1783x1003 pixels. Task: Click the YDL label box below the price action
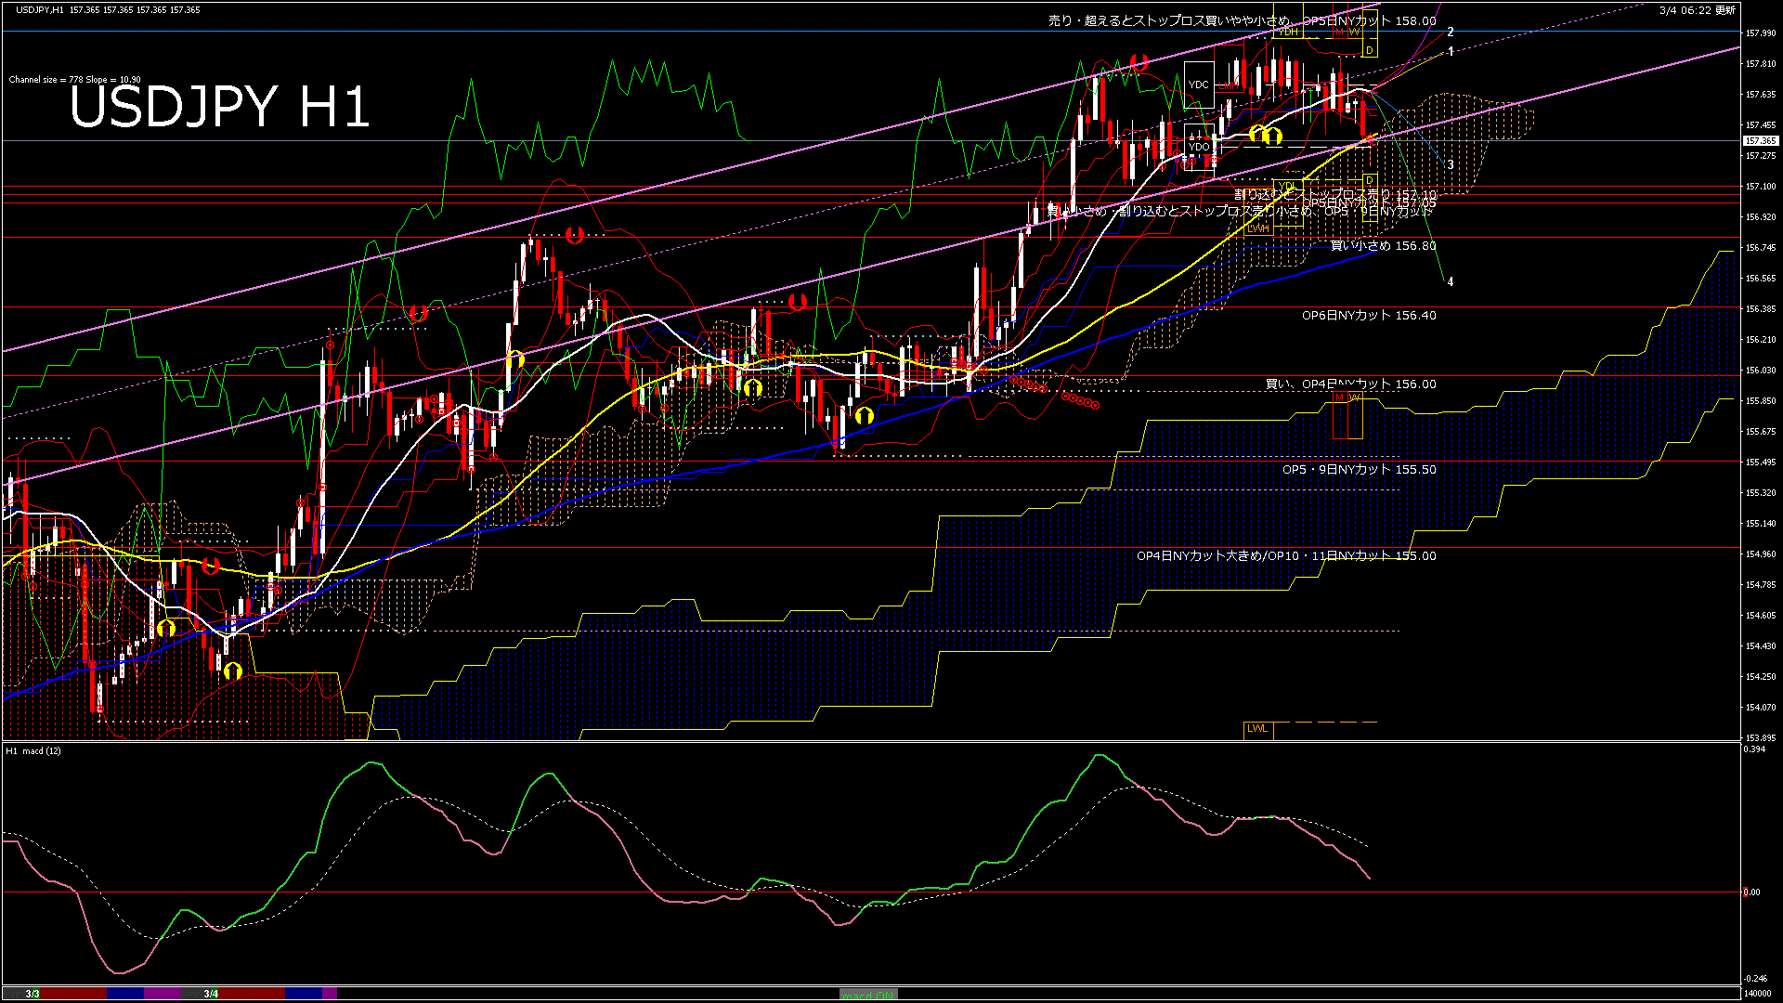coord(1287,186)
